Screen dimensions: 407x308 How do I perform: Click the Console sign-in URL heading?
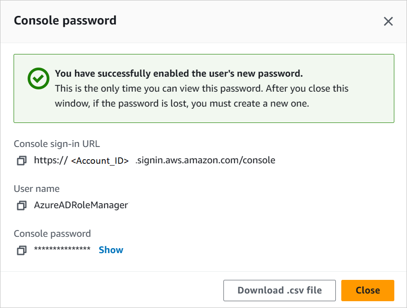(56, 144)
